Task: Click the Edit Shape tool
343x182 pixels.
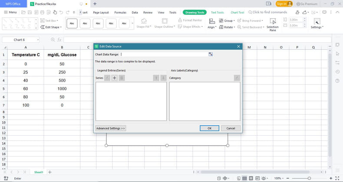Action: [52, 27]
